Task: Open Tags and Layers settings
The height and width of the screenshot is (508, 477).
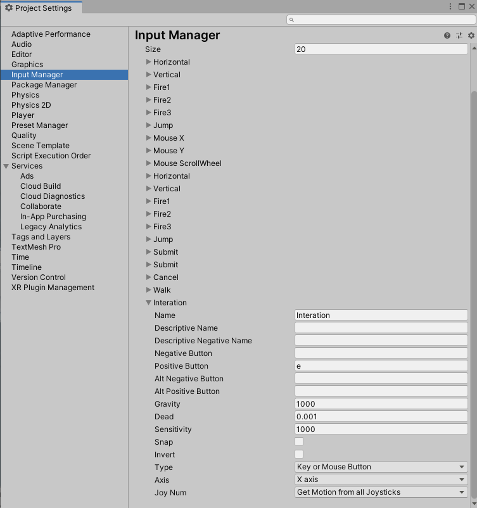Action: pyautogui.click(x=41, y=237)
